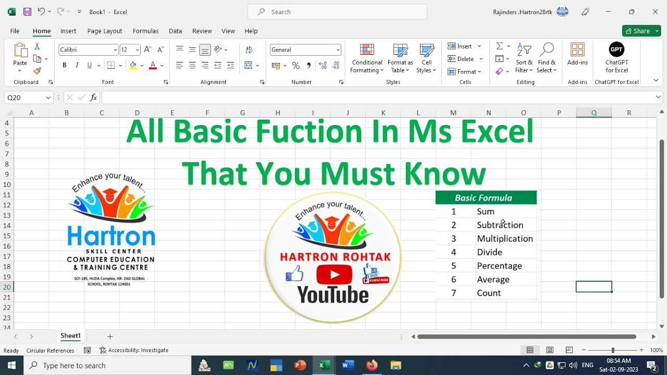Image resolution: width=667 pixels, height=375 pixels.
Task: Toggle Underline formatting
Action: pos(90,65)
